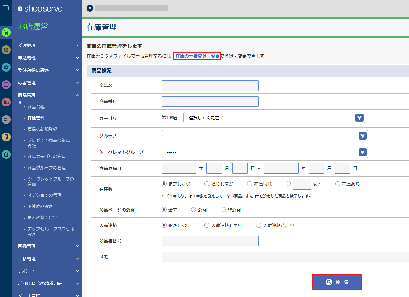
Task: Expand the 顧客管理 sidebar section
Action: (x=47, y=83)
